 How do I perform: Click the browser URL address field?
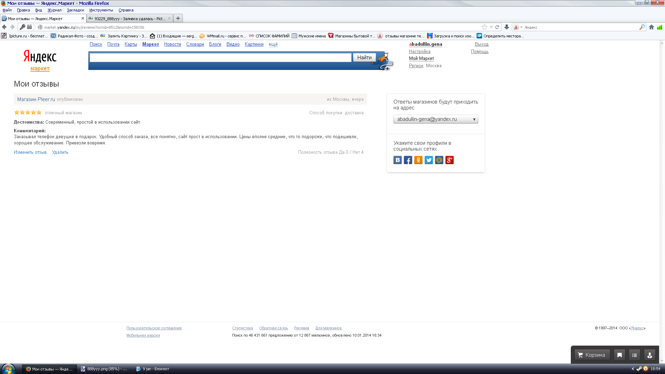coord(260,27)
